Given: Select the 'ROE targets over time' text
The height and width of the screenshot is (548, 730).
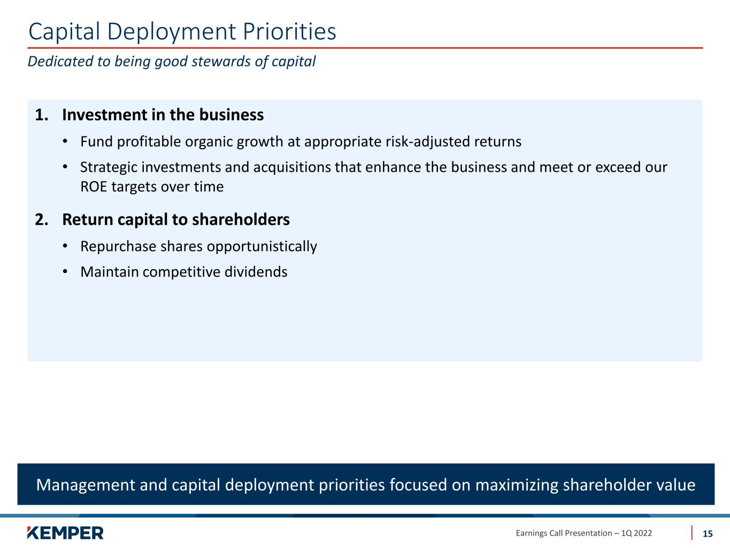Looking at the screenshot, I should point(152,187).
